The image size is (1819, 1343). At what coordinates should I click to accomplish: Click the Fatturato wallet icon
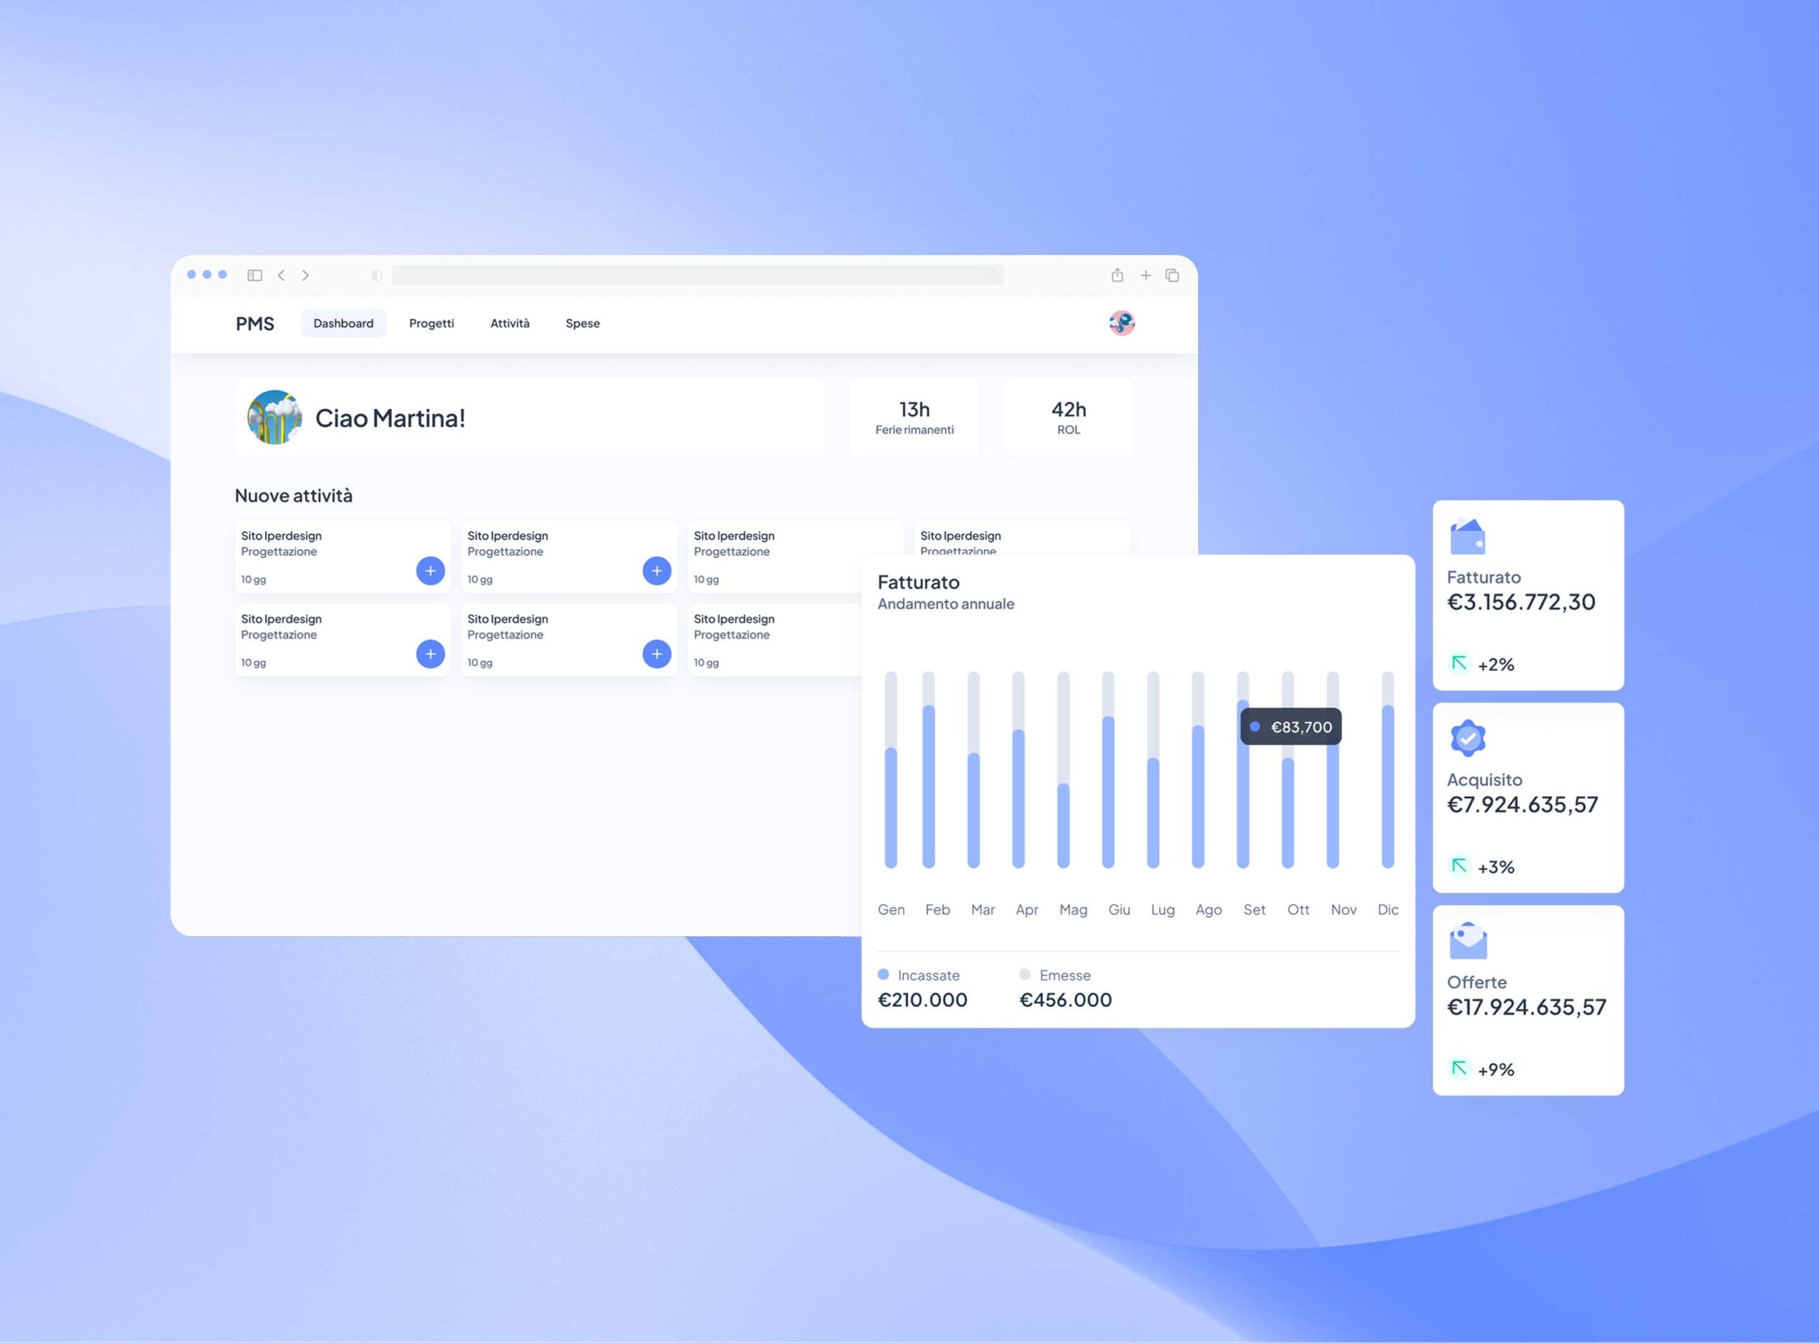click(x=1468, y=538)
